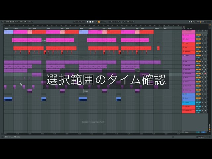Click the Arp Low volume value
The image size is (212, 159).
[198, 72]
